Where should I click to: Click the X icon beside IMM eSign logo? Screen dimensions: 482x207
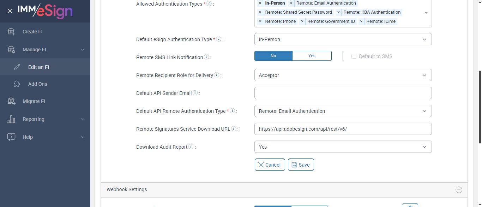pyautogui.click(x=10, y=11)
